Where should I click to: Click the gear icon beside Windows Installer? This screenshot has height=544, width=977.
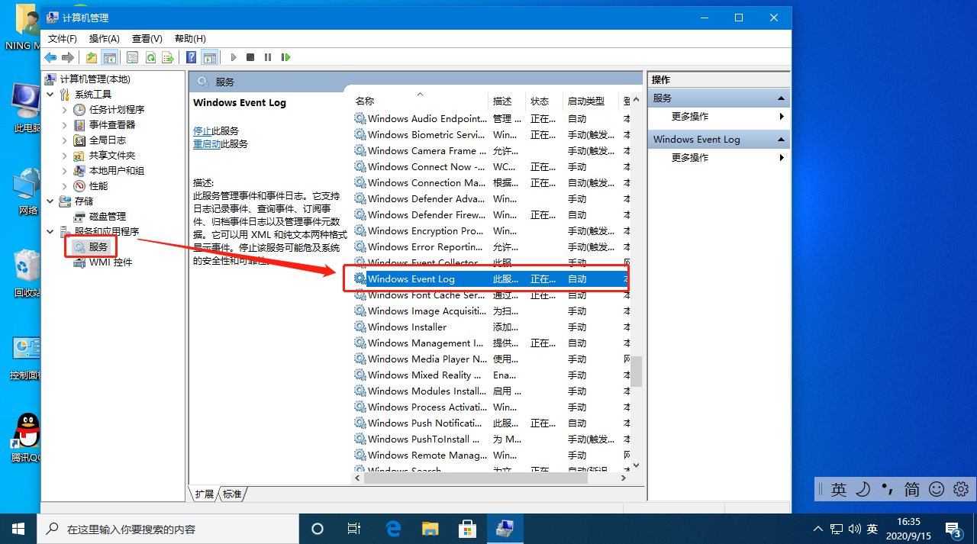point(360,327)
